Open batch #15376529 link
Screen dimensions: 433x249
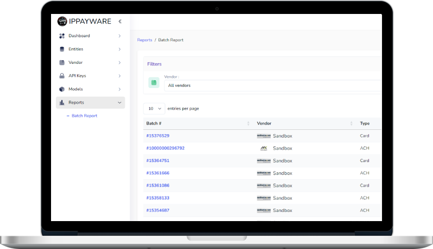pos(157,136)
